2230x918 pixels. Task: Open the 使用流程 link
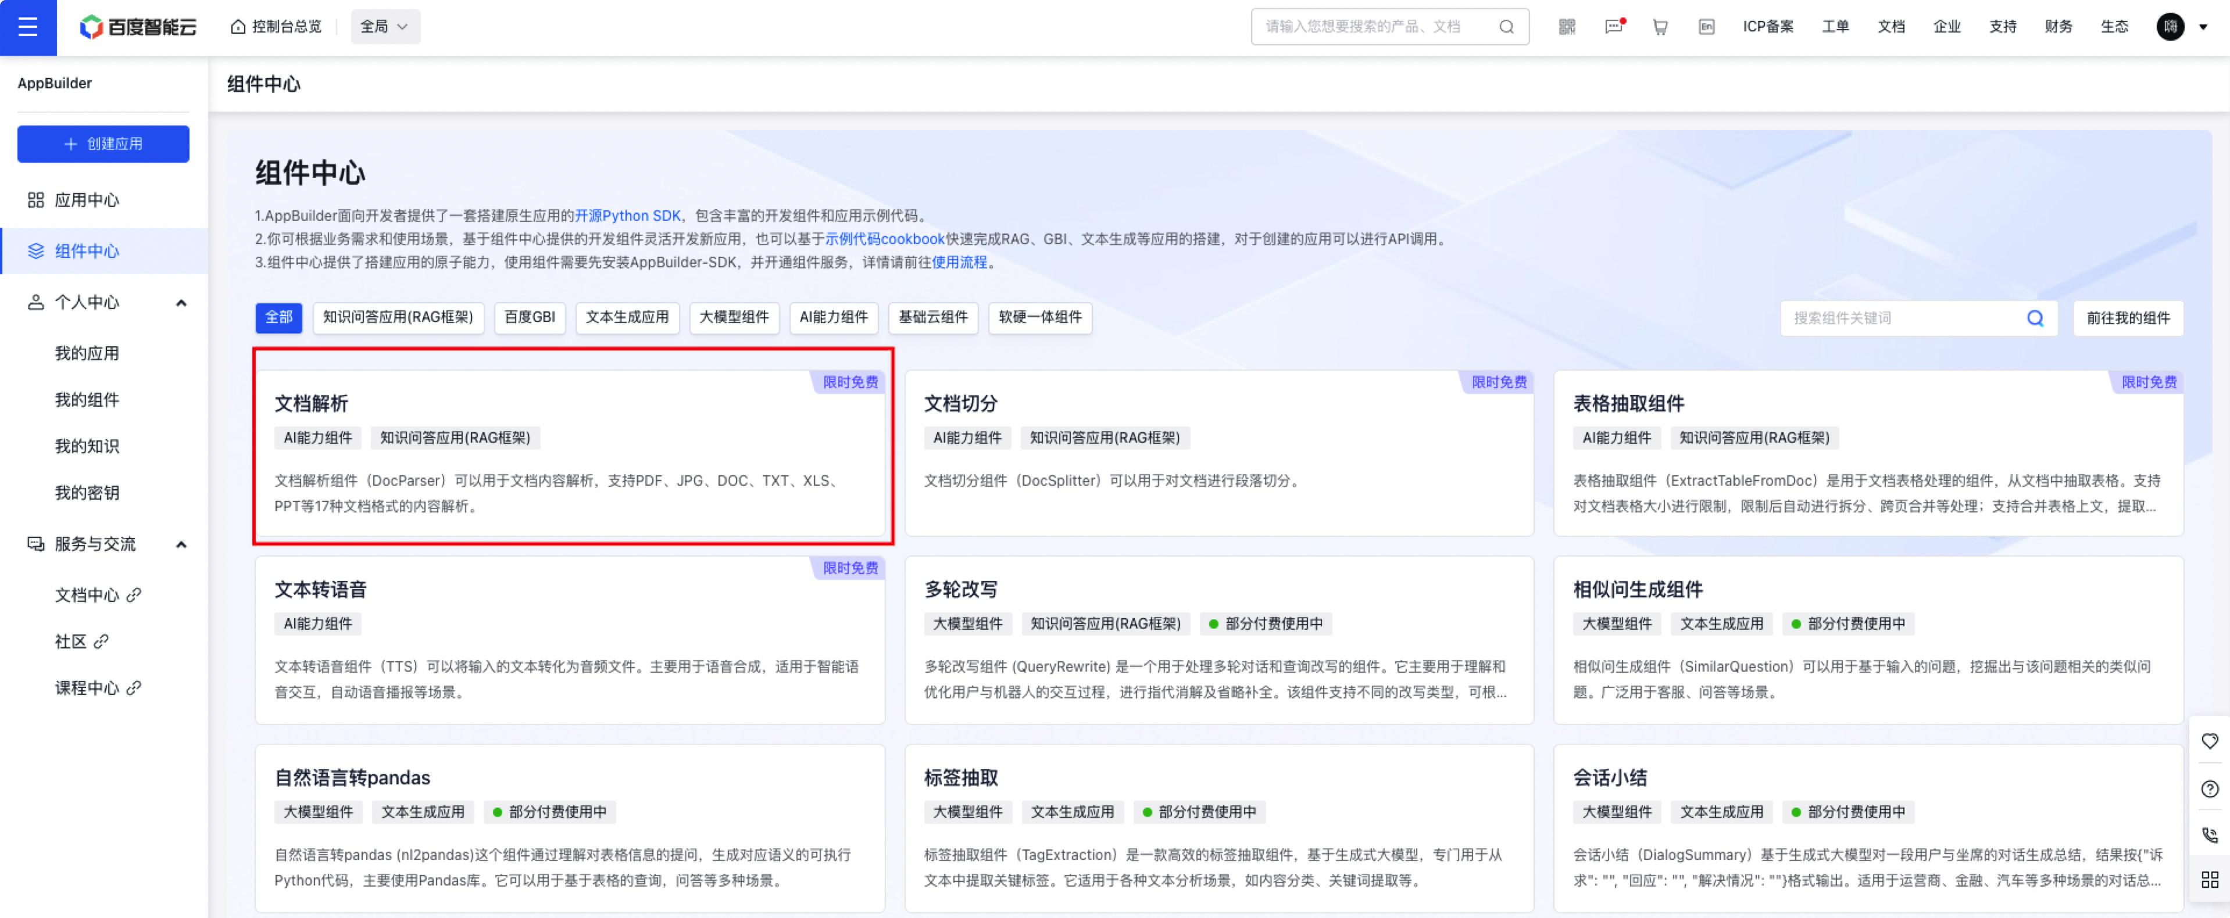[x=959, y=262]
